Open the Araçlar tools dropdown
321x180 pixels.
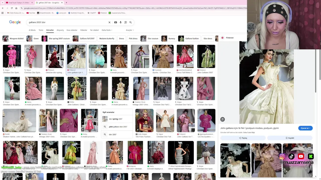click(x=130, y=30)
